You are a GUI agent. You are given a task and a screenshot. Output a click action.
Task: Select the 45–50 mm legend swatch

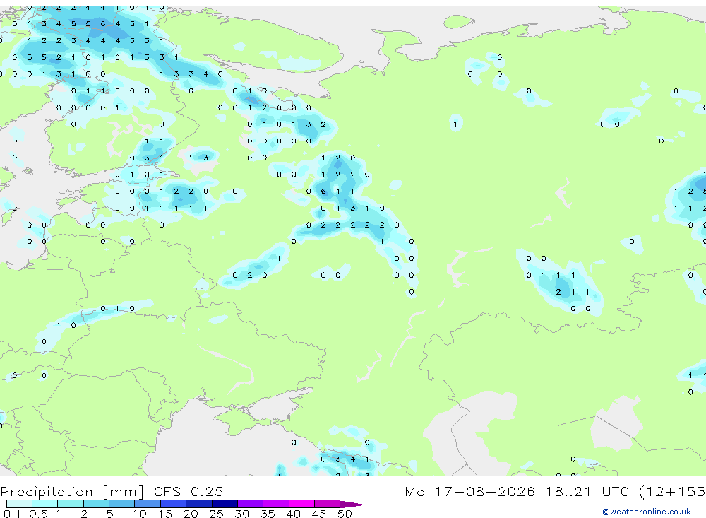[x=327, y=504]
